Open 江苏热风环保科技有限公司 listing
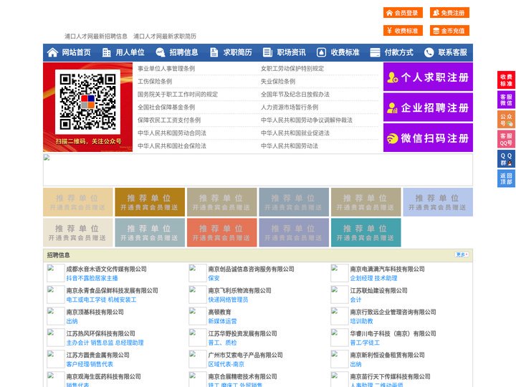This screenshot has width=516, height=387. [101, 333]
